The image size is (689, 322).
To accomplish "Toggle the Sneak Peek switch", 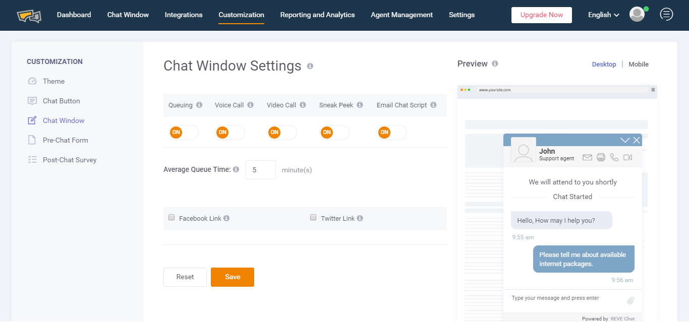I will point(334,132).
